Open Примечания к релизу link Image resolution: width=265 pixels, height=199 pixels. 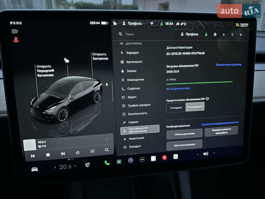[x=229, y=65]
